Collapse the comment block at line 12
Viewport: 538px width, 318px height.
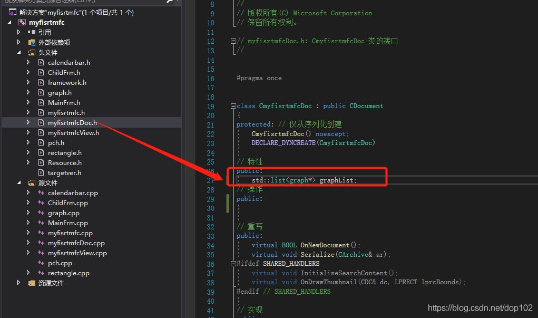[233, 41]
